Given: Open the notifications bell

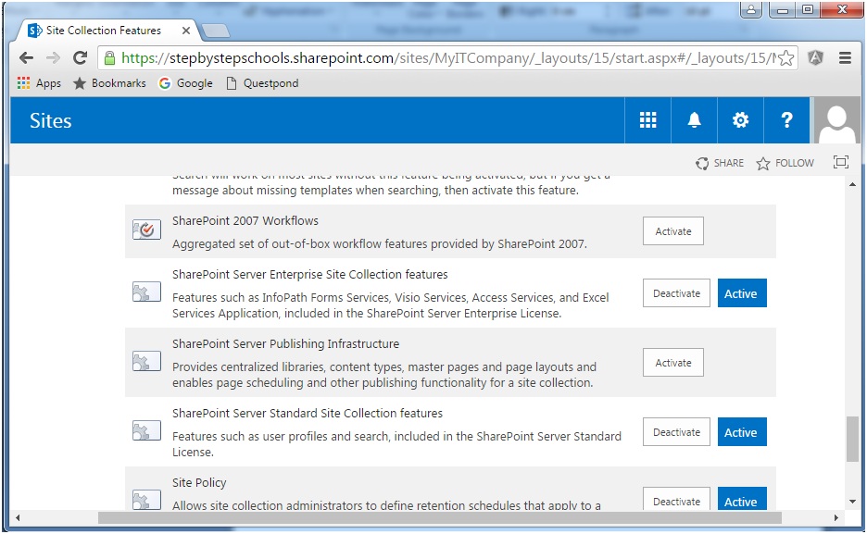Looking at the screenshot, I should pos(694,120).
